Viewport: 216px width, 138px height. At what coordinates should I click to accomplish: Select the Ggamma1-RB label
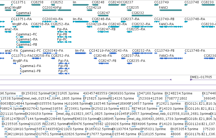click(x=27, y=45)
